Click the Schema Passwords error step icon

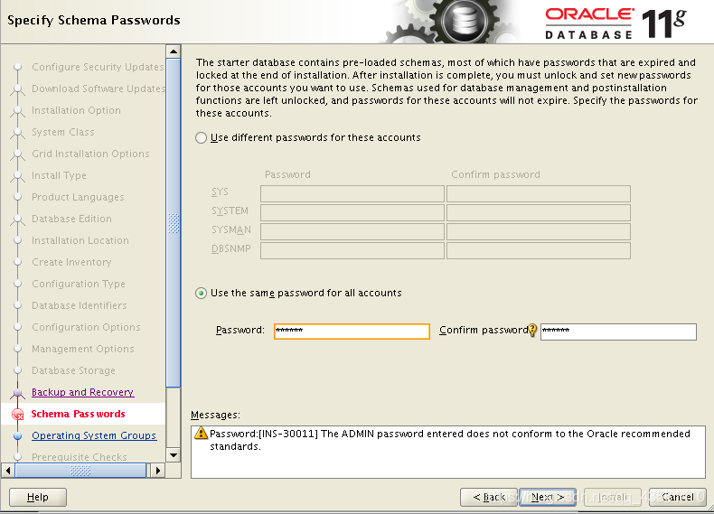click(x=17, y=415)
